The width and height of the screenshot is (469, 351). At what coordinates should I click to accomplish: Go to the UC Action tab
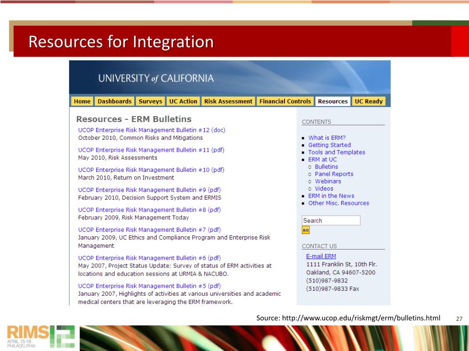(x=183, y=101)
